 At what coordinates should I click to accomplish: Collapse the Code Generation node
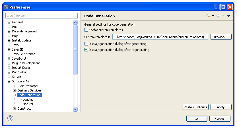point(15,95)
